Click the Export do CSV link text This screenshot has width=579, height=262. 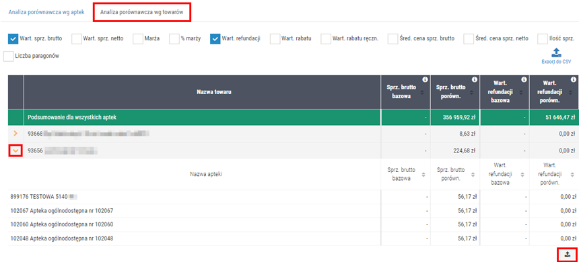click(556, 62)
